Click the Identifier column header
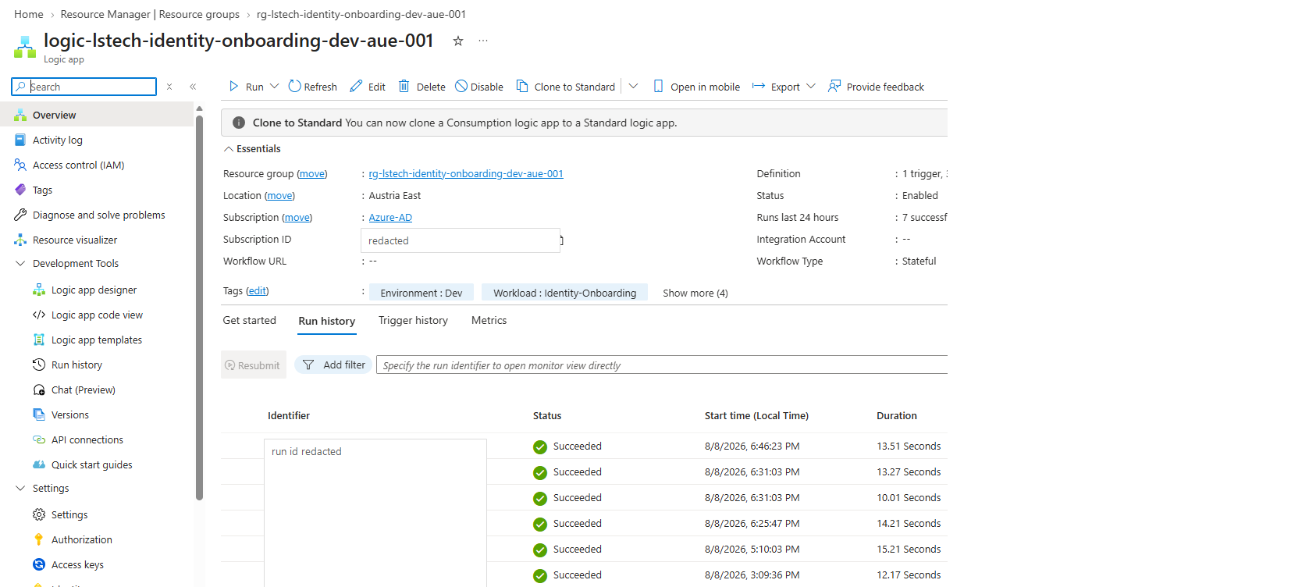1309x587 pixels. (289, 416)
